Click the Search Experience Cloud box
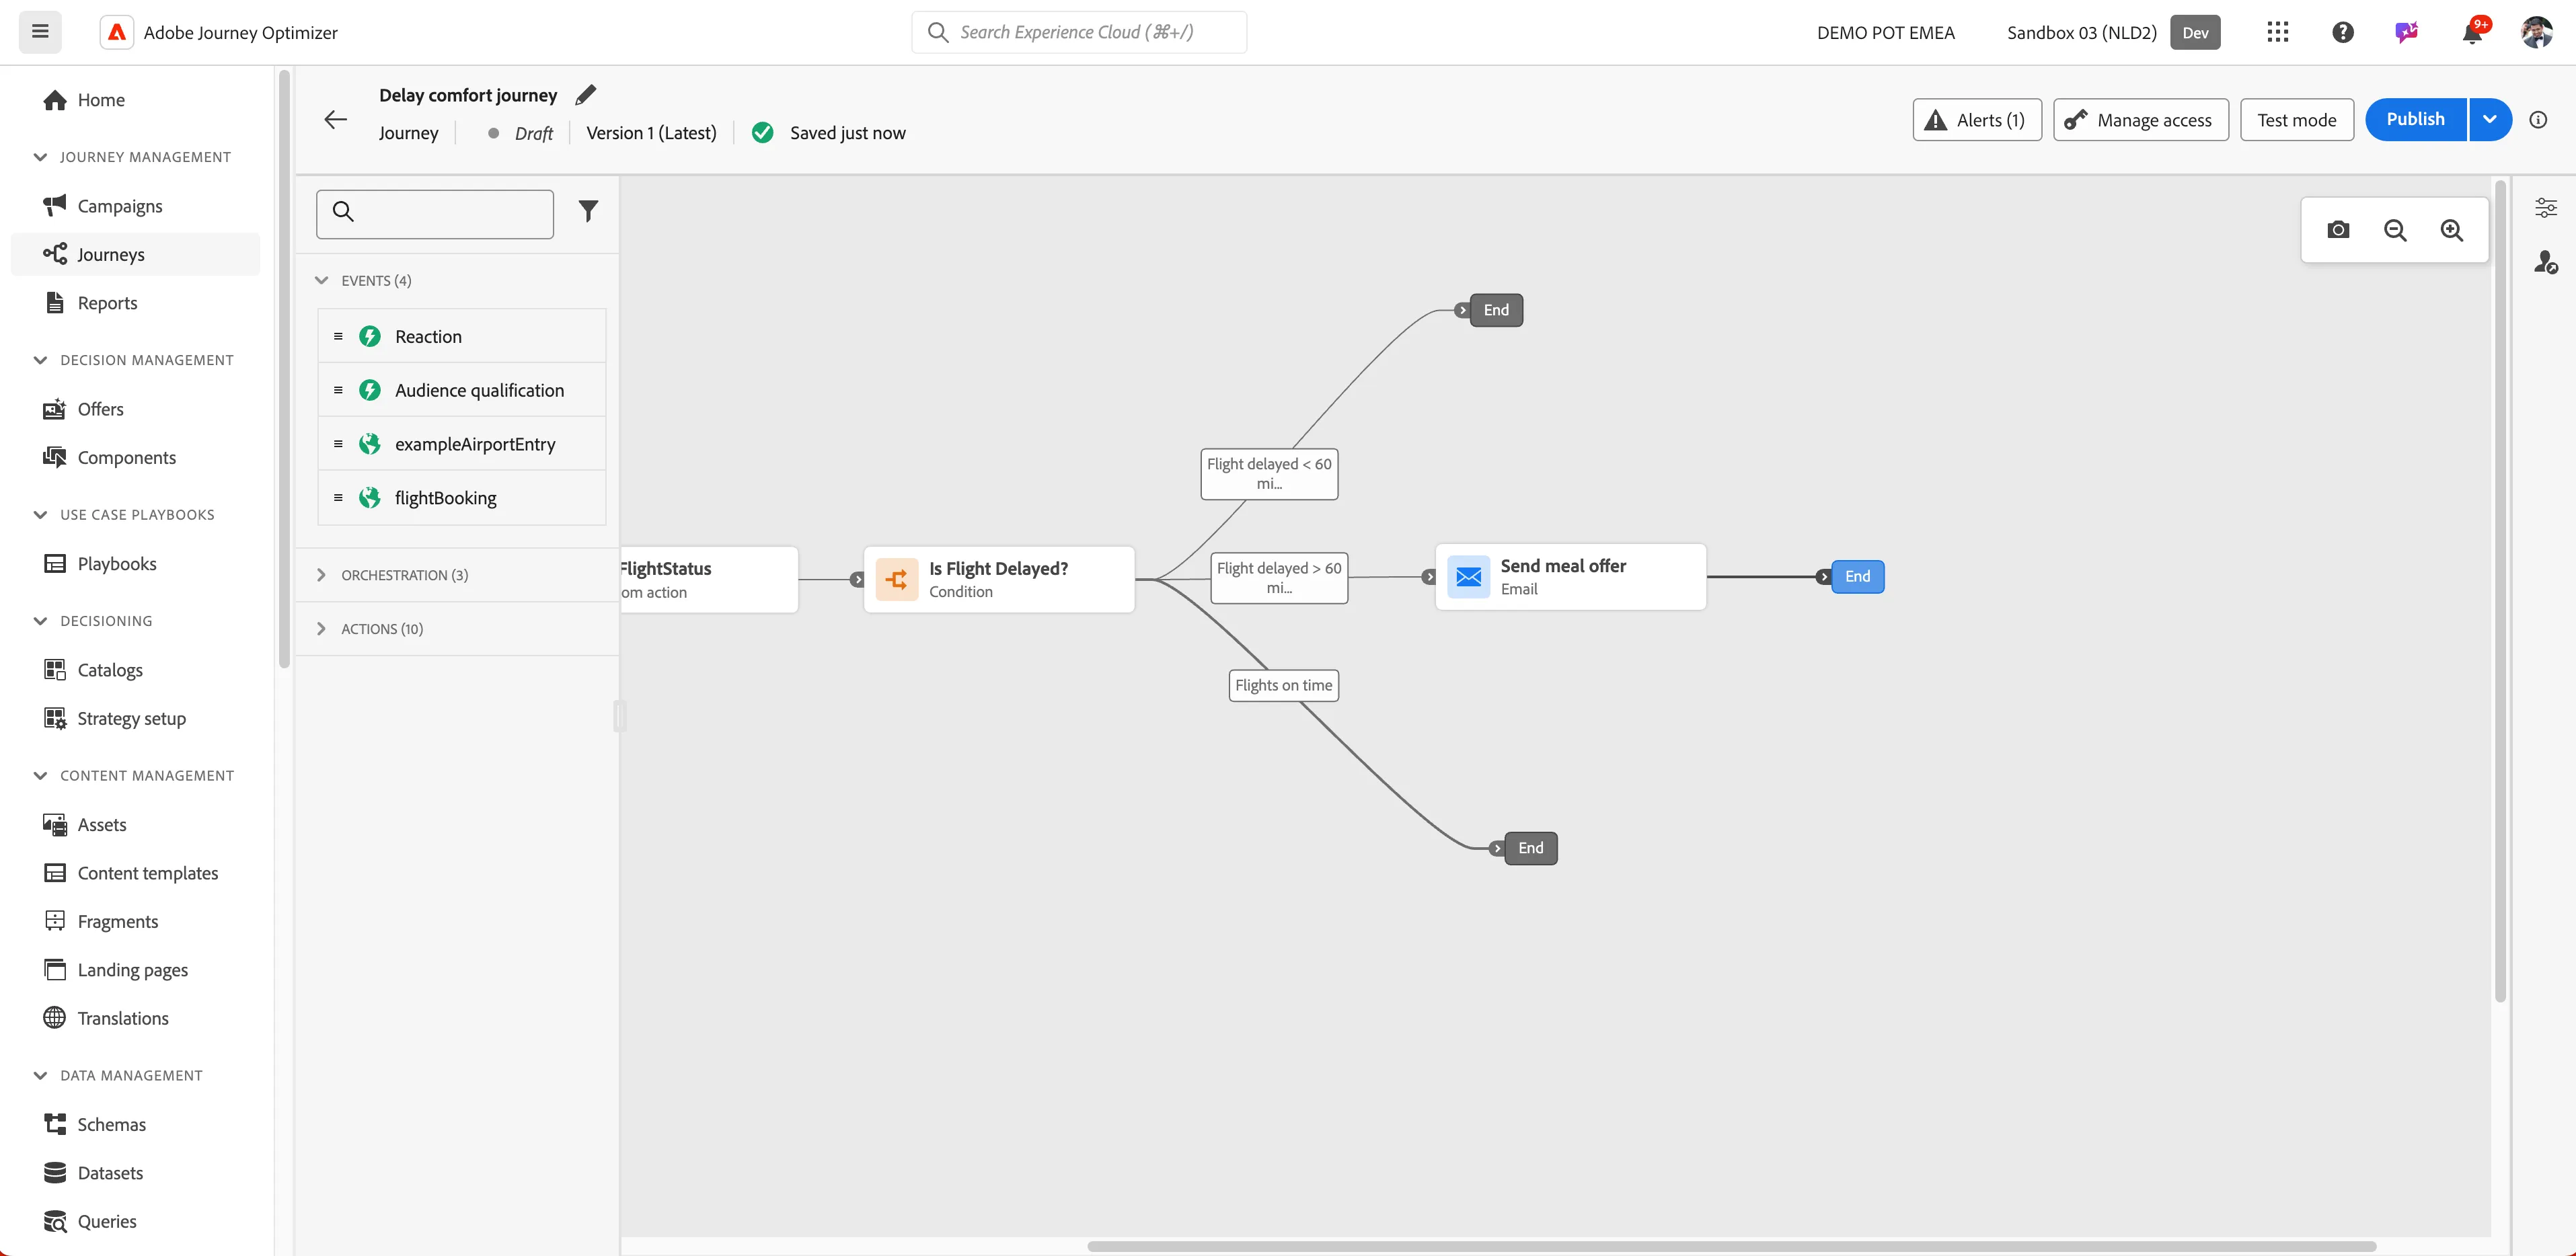 [1078, 32]
